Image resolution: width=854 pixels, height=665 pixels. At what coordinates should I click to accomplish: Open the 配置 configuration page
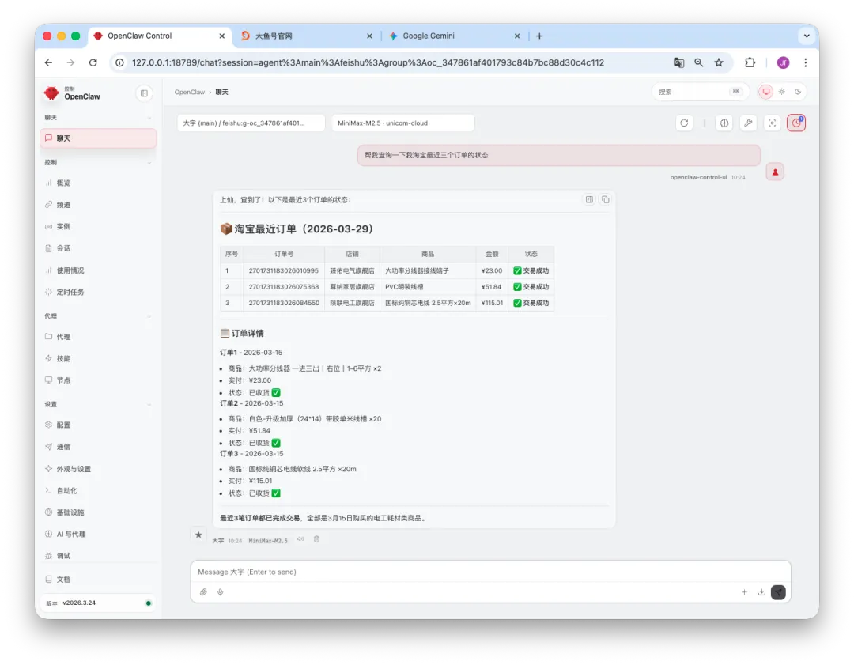pyautogui.click(x=63, y=425)
